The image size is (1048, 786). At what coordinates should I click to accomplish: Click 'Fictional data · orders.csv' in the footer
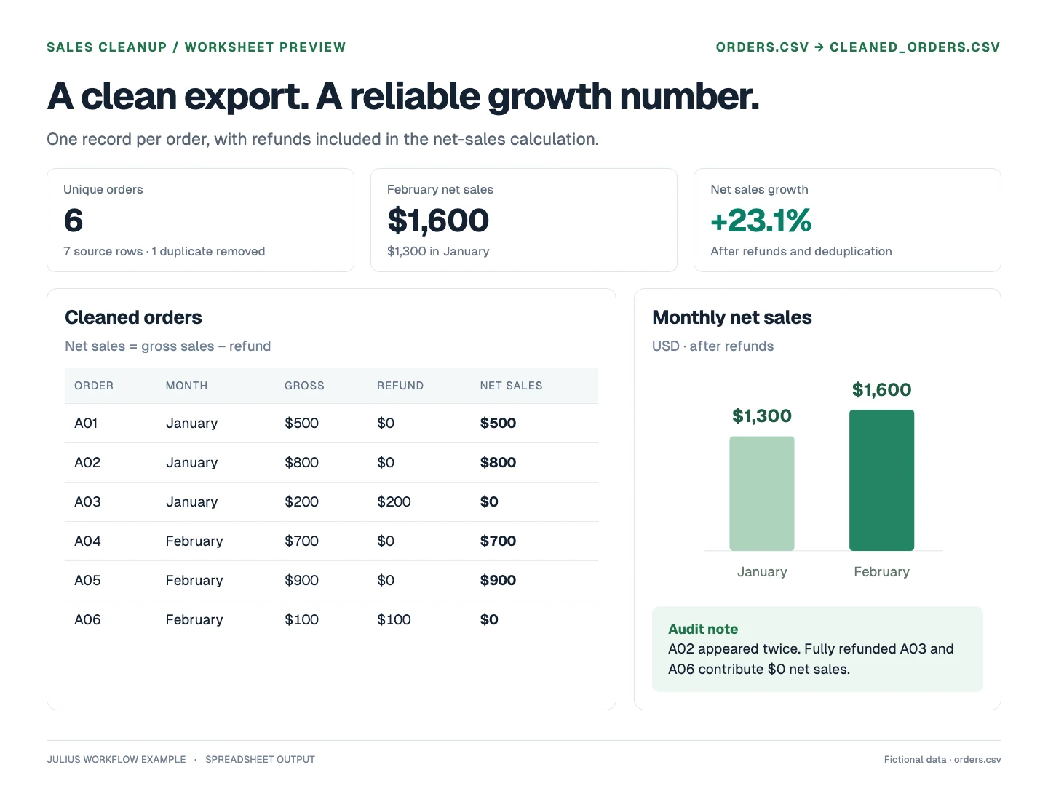pyautogui.click(x=942, y=760)
